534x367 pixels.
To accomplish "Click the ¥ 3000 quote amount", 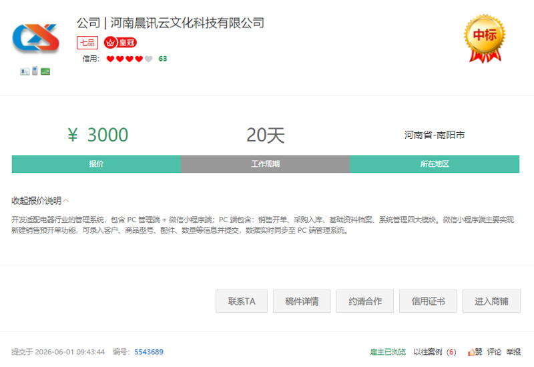I will 97,135.
